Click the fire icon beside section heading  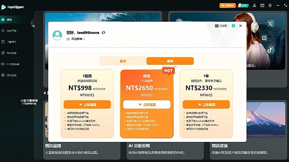click(x=45, y=93)
